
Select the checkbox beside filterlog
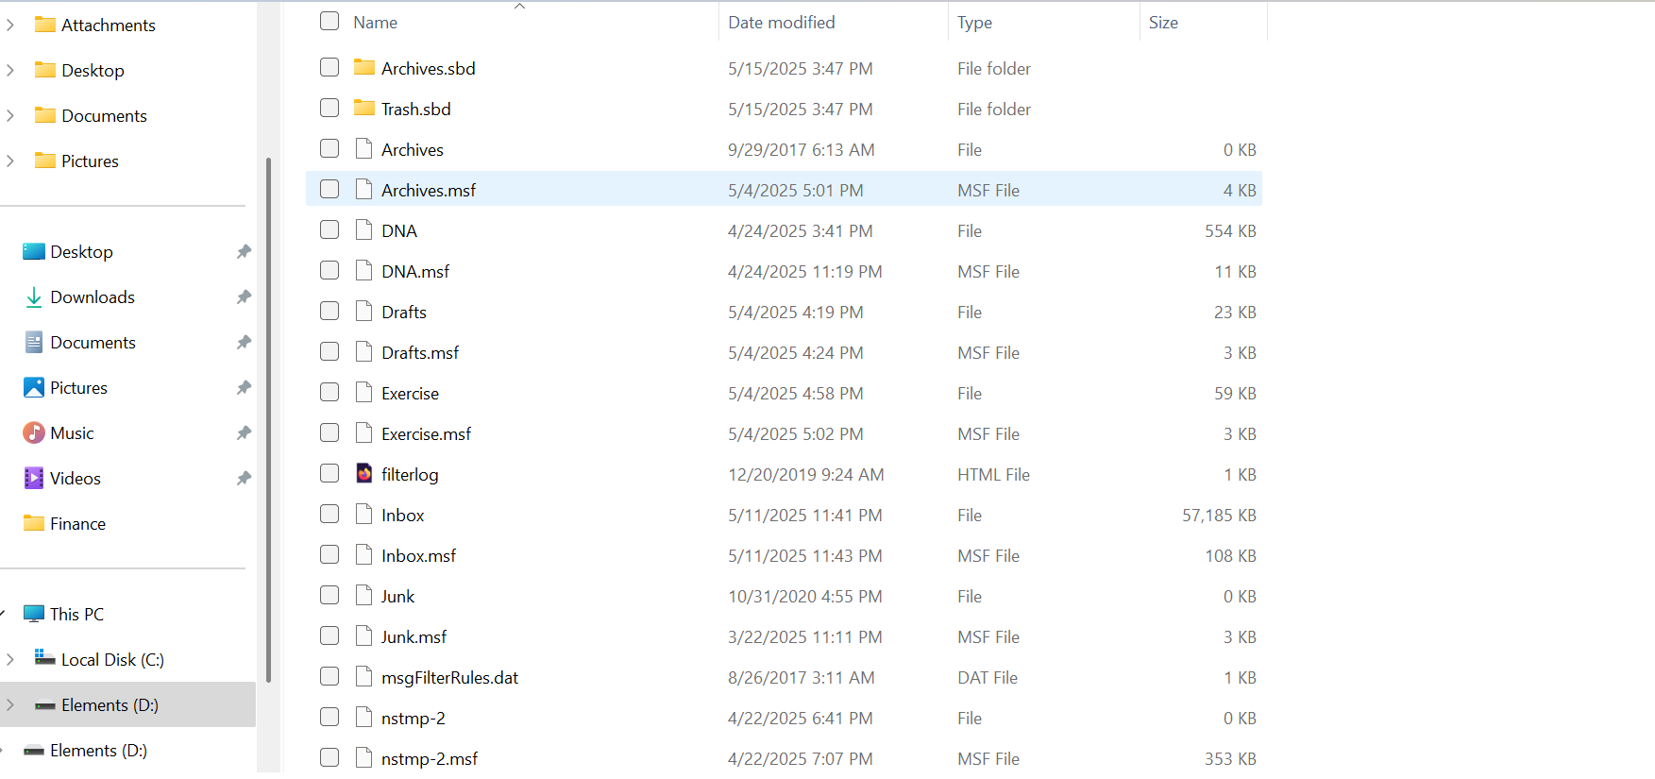tap(329, 473)
